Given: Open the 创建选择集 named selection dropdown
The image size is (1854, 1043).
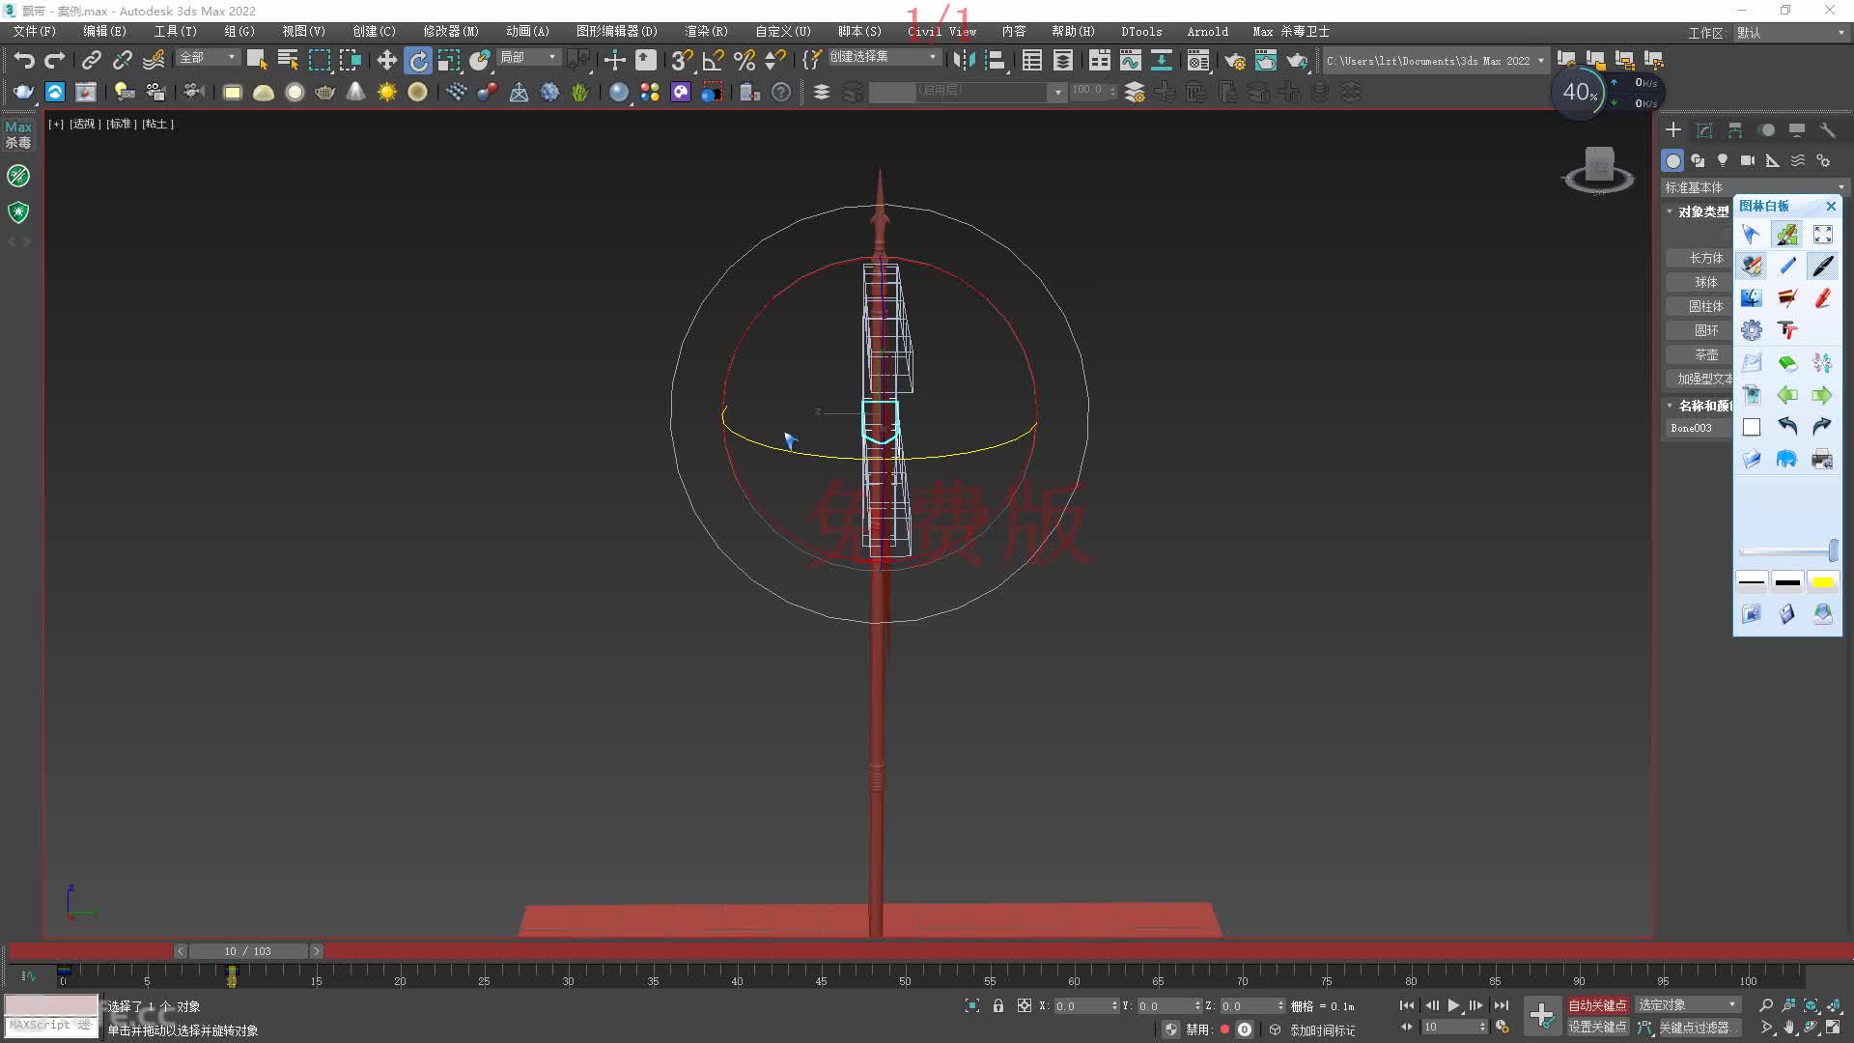Looking at the screenshot, I should click(884, 57).
